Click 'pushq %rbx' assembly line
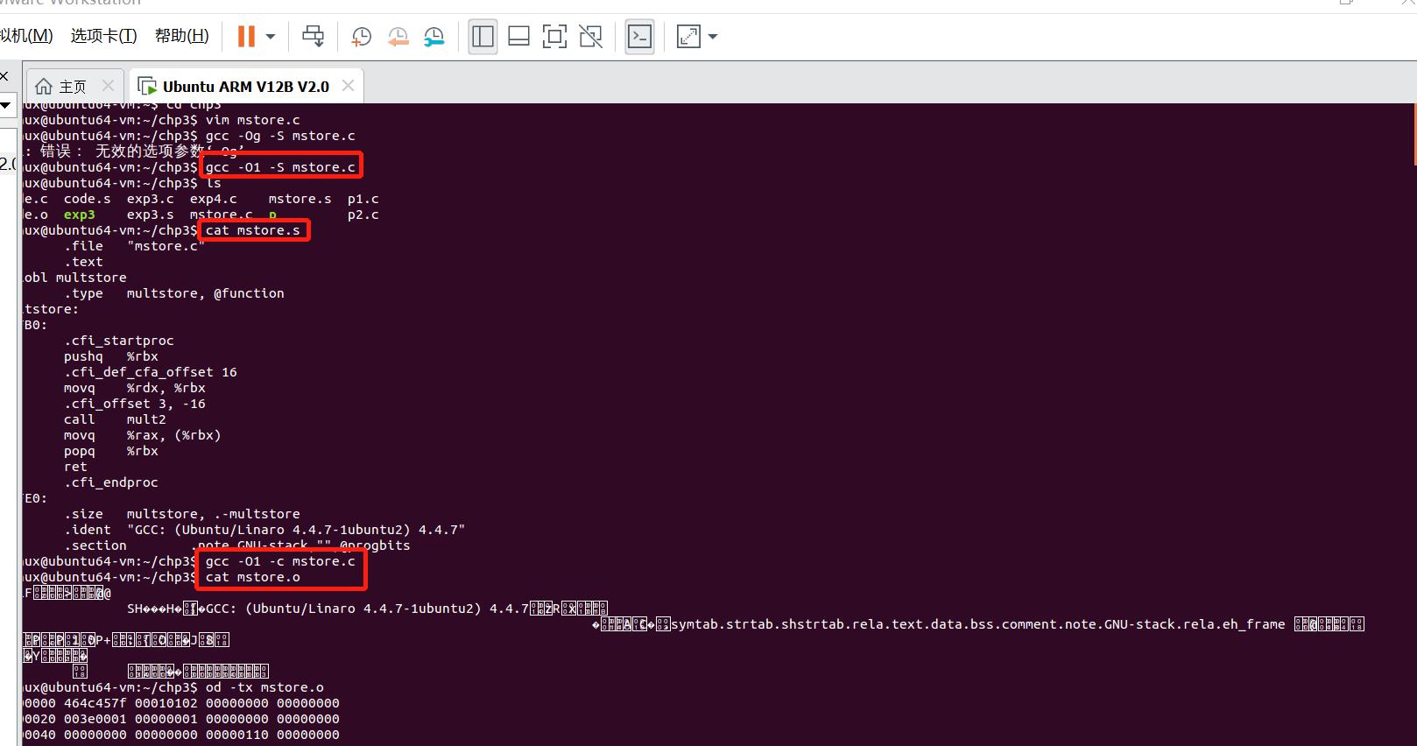The width and height of the screenshot is (1417, 746). pyautogui.click(x=110, y=356)
